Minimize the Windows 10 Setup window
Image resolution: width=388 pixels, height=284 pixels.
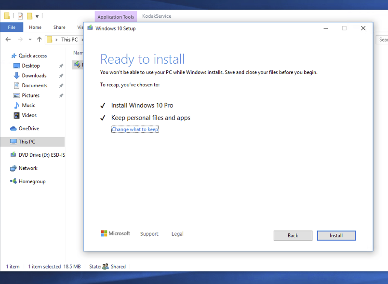(x=326, y=28)
